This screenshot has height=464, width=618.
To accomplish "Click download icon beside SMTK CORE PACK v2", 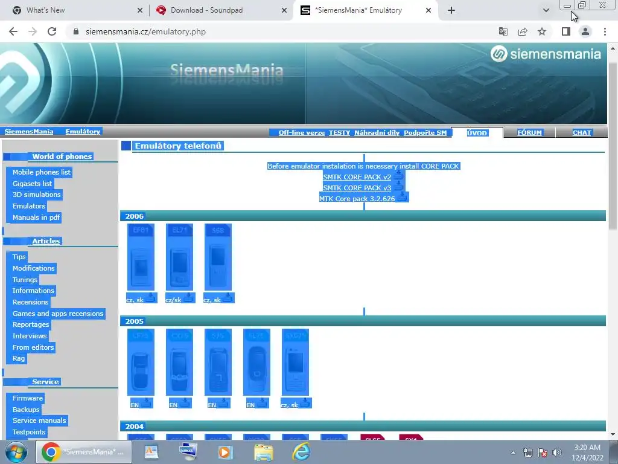I will 398,176.
